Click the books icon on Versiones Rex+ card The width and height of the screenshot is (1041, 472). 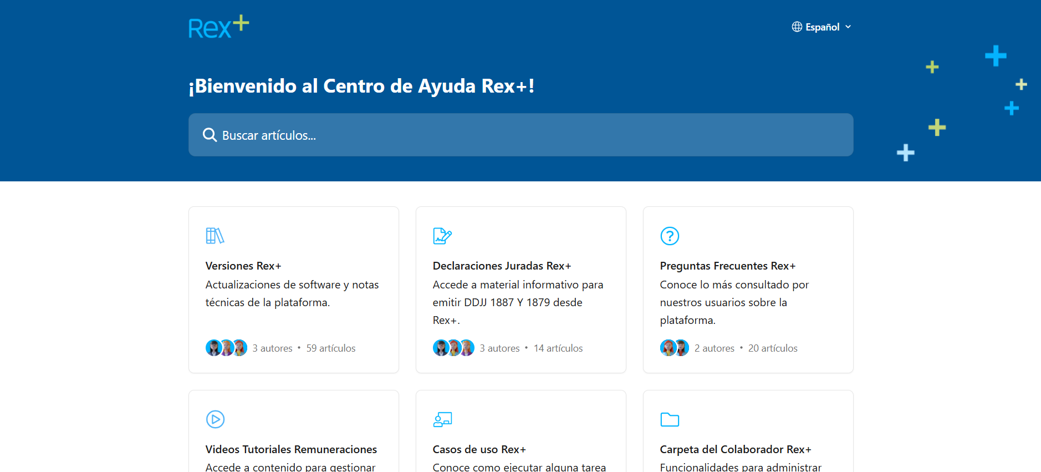click(x=215, y=236)
